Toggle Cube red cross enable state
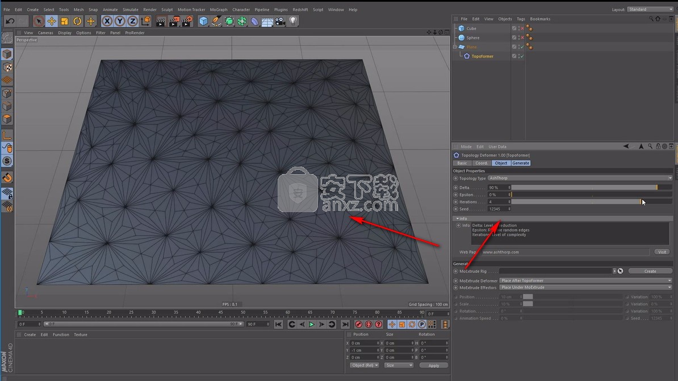Screen dimensions: 678x381 point(522,28)
